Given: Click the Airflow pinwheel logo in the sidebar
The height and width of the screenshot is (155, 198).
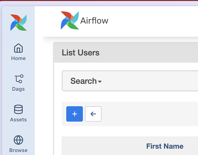Looking at the screenshot, I should coord(18,22).
